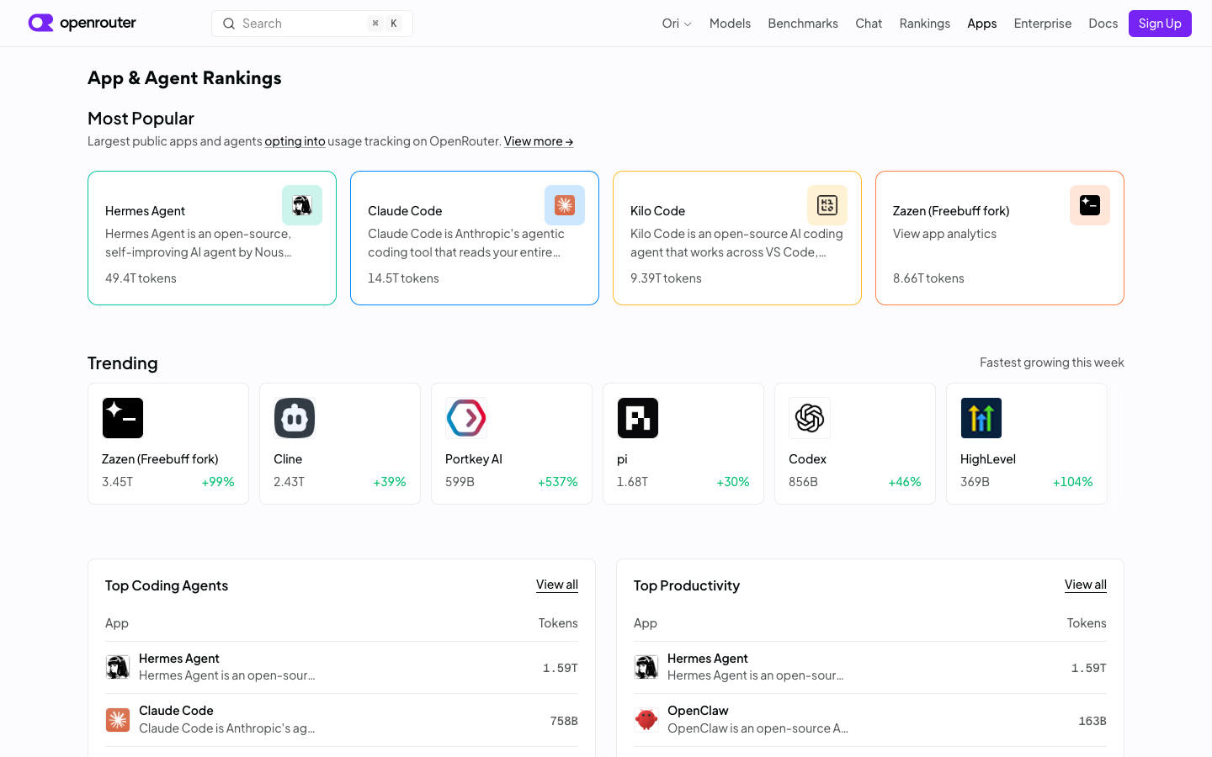Click the Portkey AI icon under Trending
Viewport: 1212px width, 757px height.
point(466,418)
